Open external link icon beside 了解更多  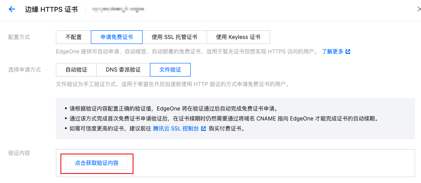(x=348, y=52)
